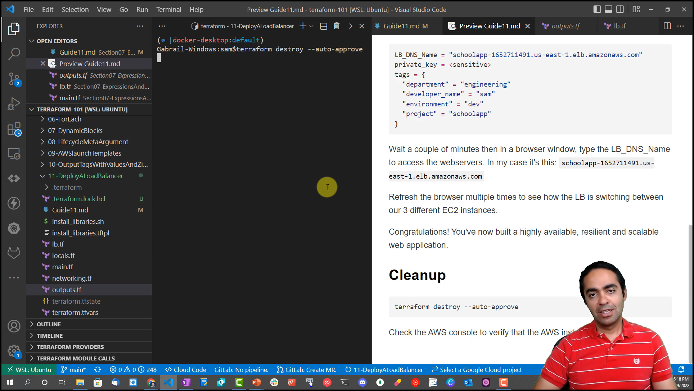This screenshot has height=391, width=694.
Task: Click Select a Google Cloud project
Action: (x=477, y=370)
